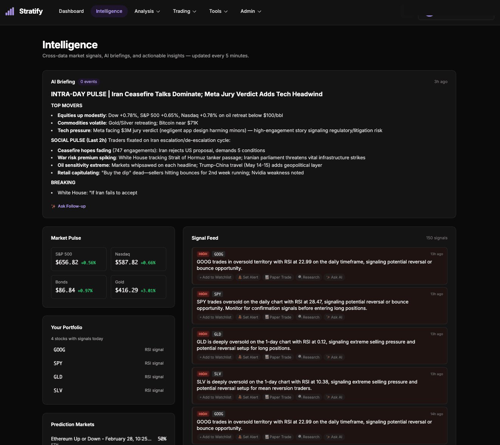Select the Intelligence navigation item

point(109,11)
